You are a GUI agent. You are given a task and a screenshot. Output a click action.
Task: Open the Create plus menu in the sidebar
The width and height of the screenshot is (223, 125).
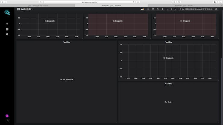click(x=7, y=24)
